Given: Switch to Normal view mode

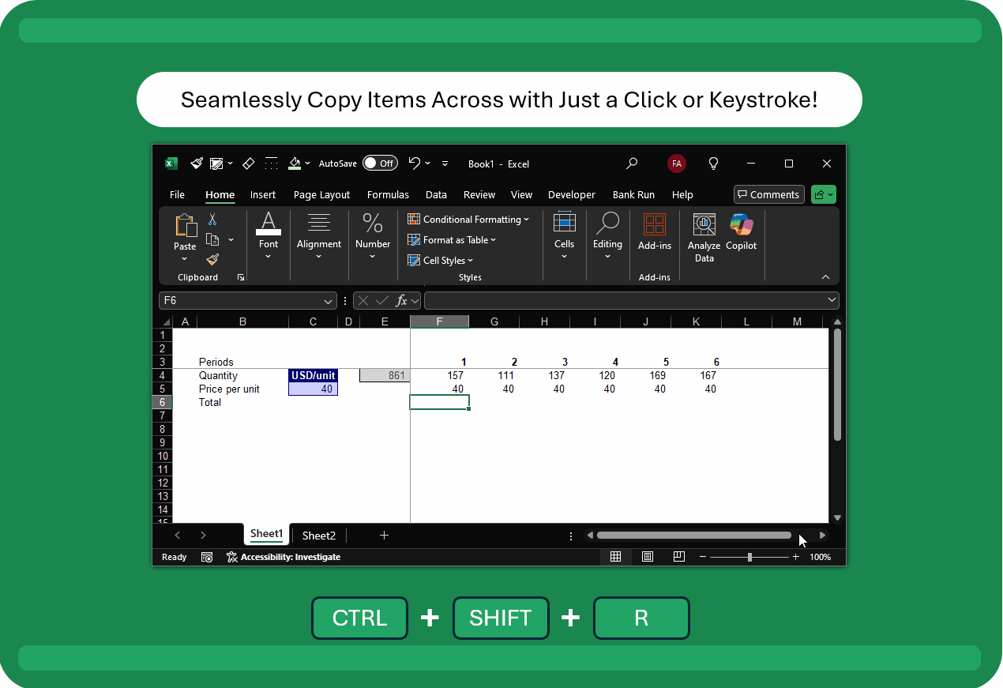Looking at the screenshot, I should click(615, 557).
